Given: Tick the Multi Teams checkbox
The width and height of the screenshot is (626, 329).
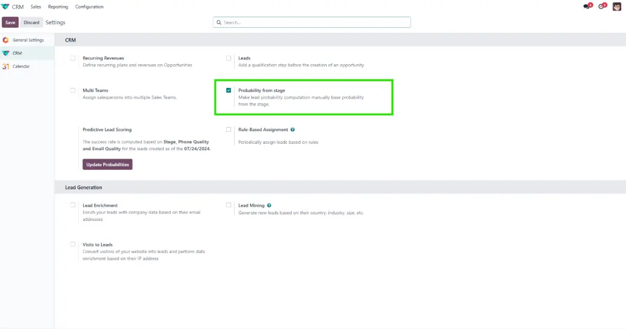Looking at the screenshot, I should [x=73, y=90].
